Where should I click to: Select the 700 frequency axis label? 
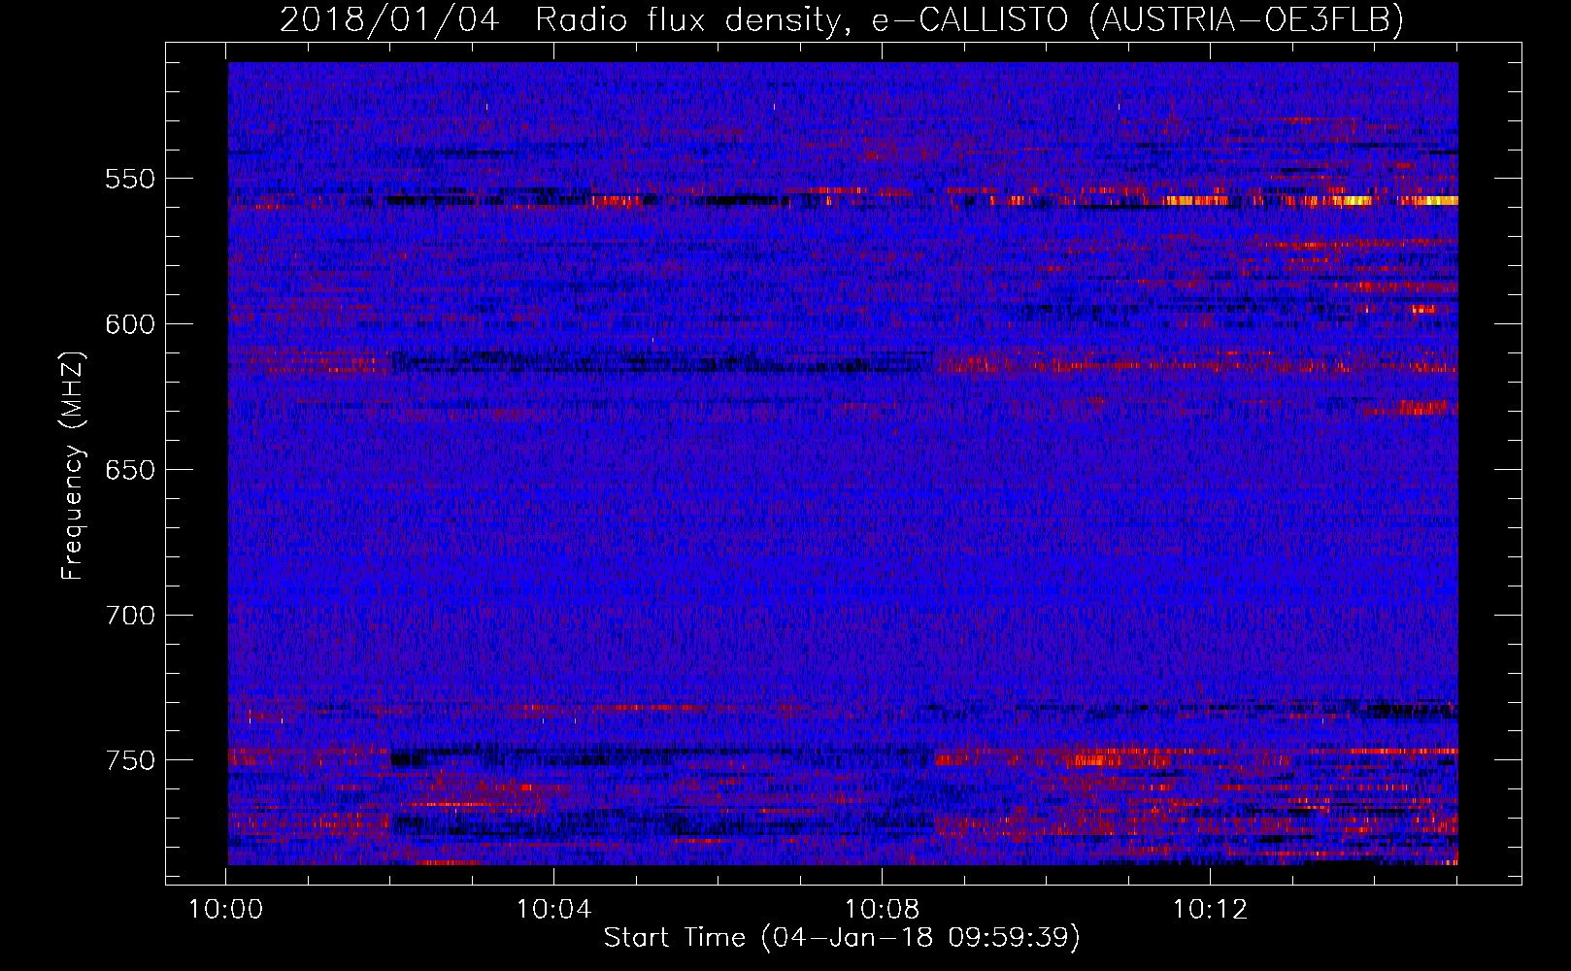[130, 617]
